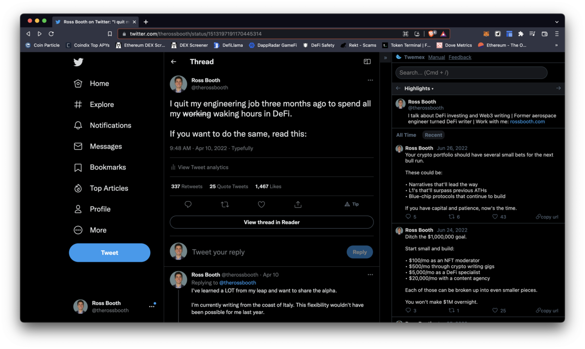Open the three-dot menu on the main tweet
This screenshot has width=585, height=349.
370,80
